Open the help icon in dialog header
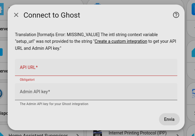Viewport: 195px width, 136px height. tap(176, 15)
